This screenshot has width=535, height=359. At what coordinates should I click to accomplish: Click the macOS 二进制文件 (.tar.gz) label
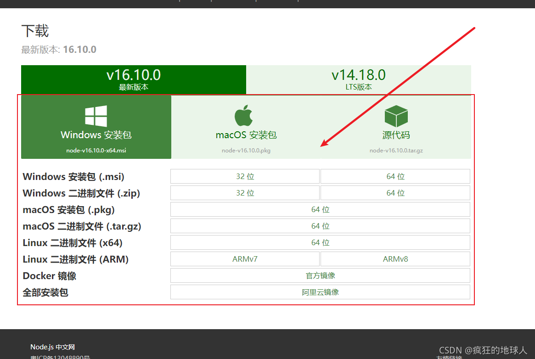click(82, 226)
